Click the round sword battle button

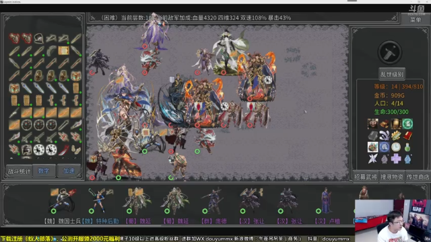[390, 53]
